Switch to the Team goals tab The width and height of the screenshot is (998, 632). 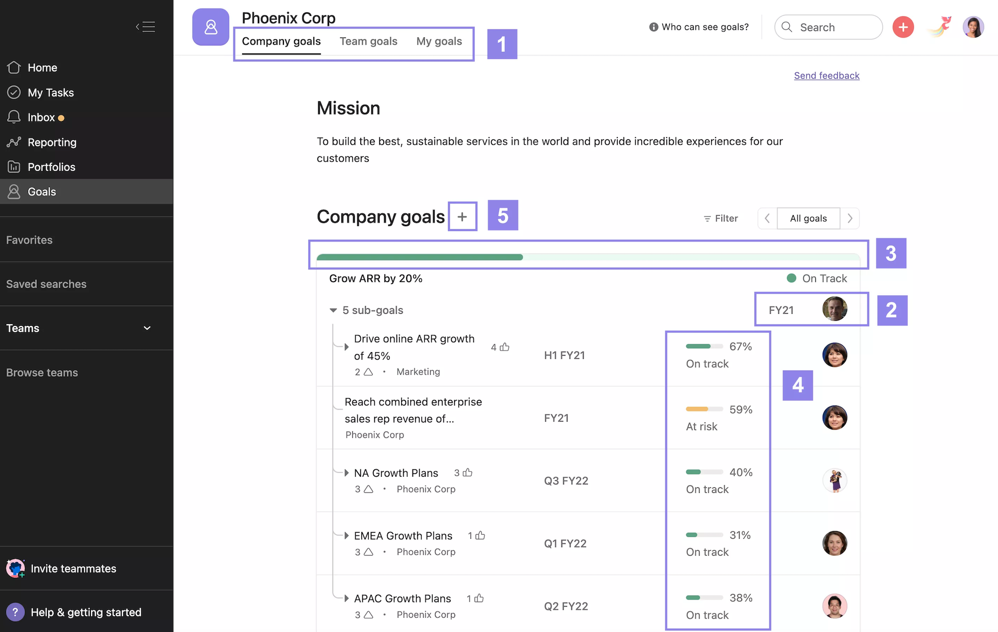click(x=368, y=41)
